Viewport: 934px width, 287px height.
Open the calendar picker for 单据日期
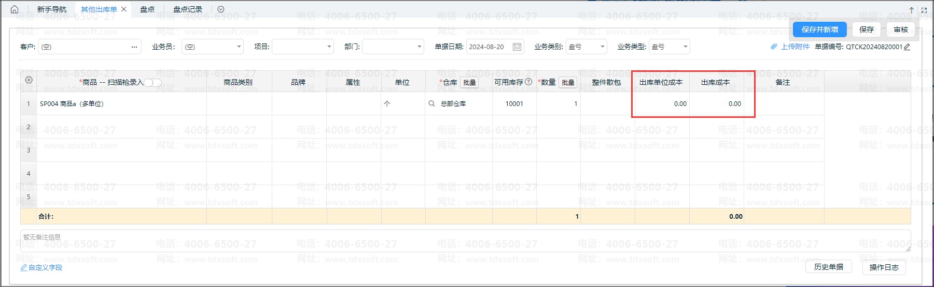point(517,47)
